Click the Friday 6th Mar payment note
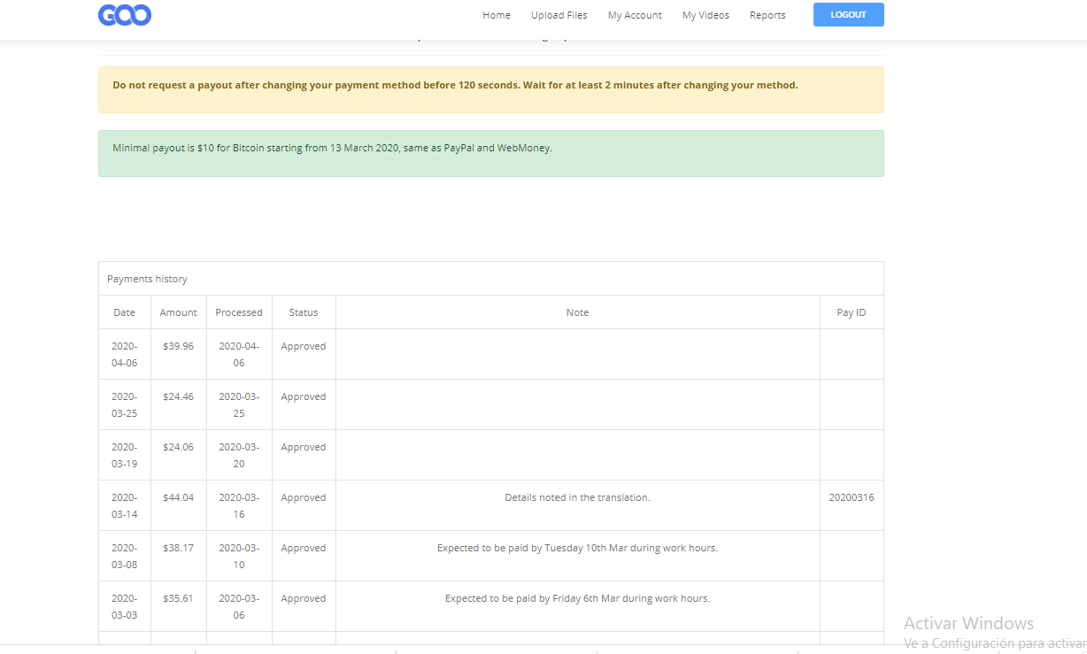 [577, 598]
